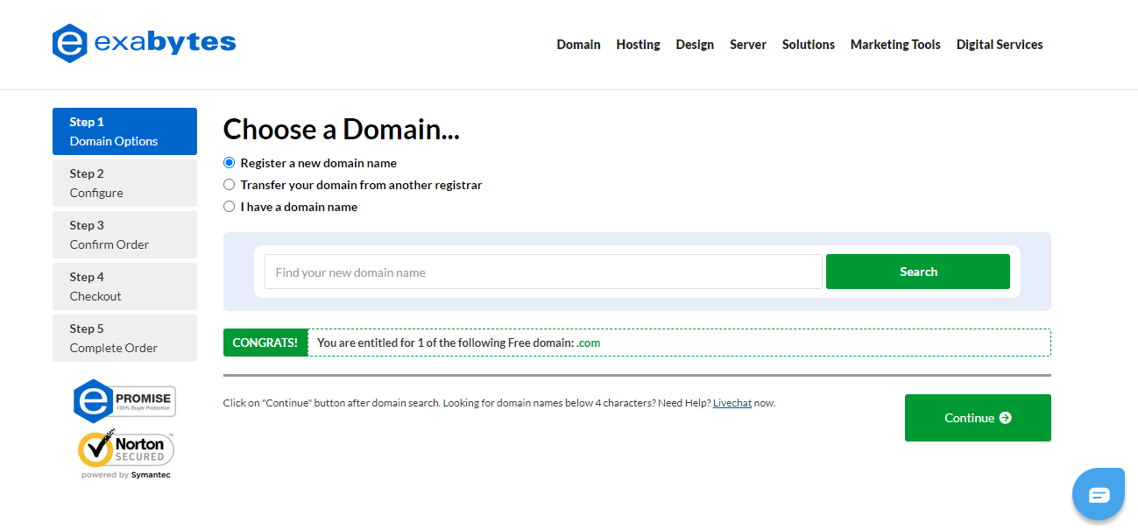This screenshot has width=1138, height=530.
Task: Click the ePromise Buyer Protection badge
Action: 124,400
